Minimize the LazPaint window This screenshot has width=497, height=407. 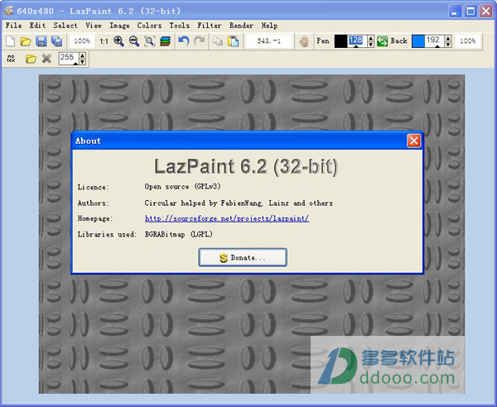(455, 12)
